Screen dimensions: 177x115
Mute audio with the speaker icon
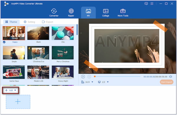tap(171, 77)
